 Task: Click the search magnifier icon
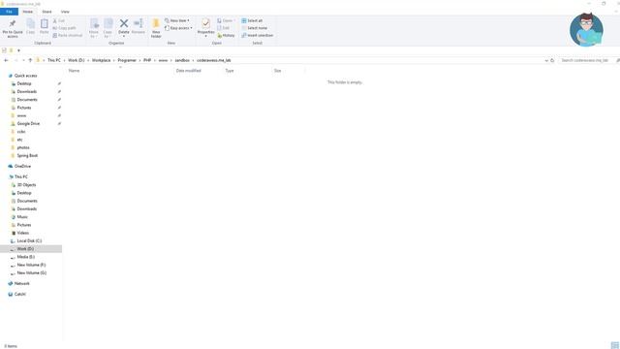[618, 60]
